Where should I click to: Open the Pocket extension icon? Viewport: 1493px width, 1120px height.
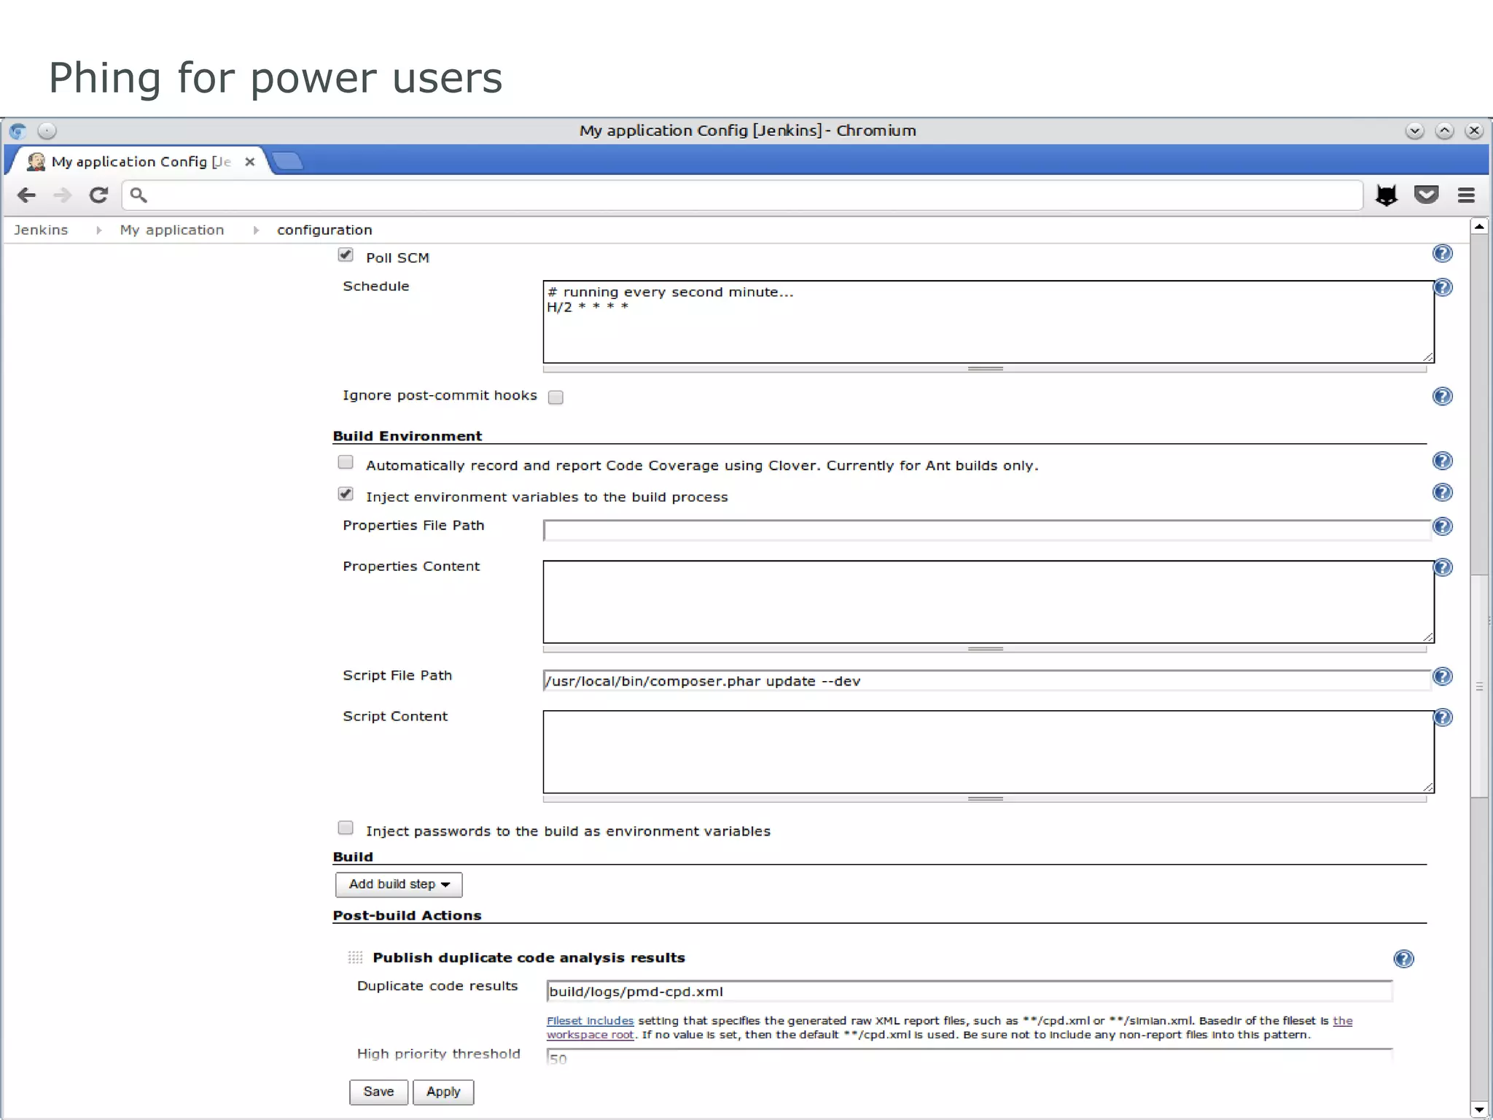click(1427, 195)
